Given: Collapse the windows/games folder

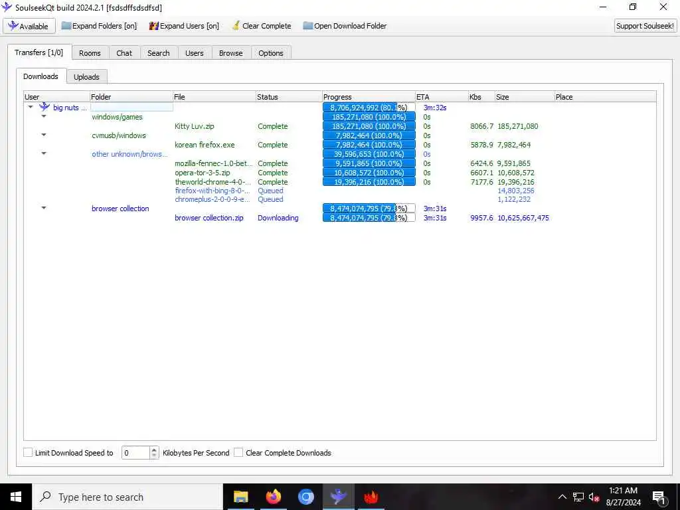Looking at the screenshot, I should [44, 116].
